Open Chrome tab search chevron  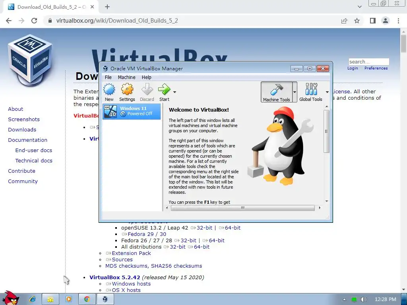[x=359, y=7]
